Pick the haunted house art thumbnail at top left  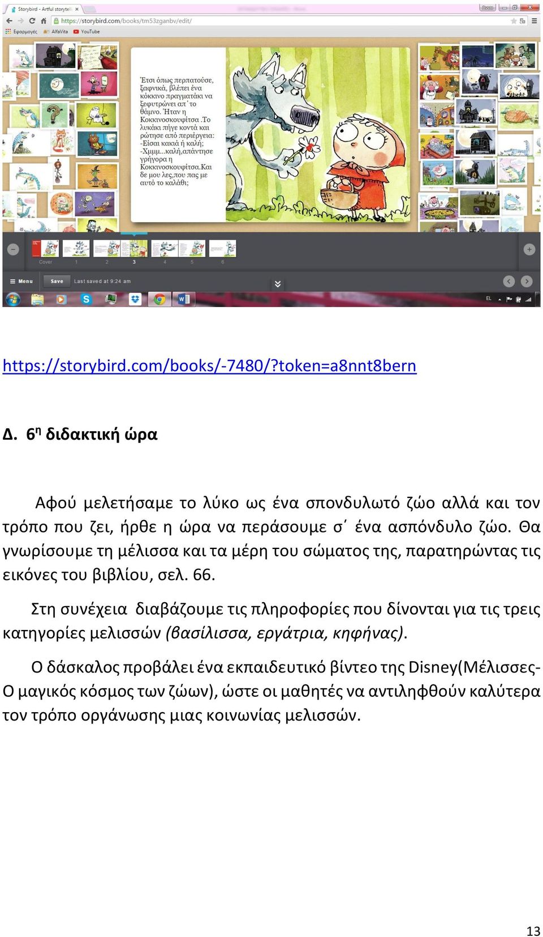(x=55, y=56)
